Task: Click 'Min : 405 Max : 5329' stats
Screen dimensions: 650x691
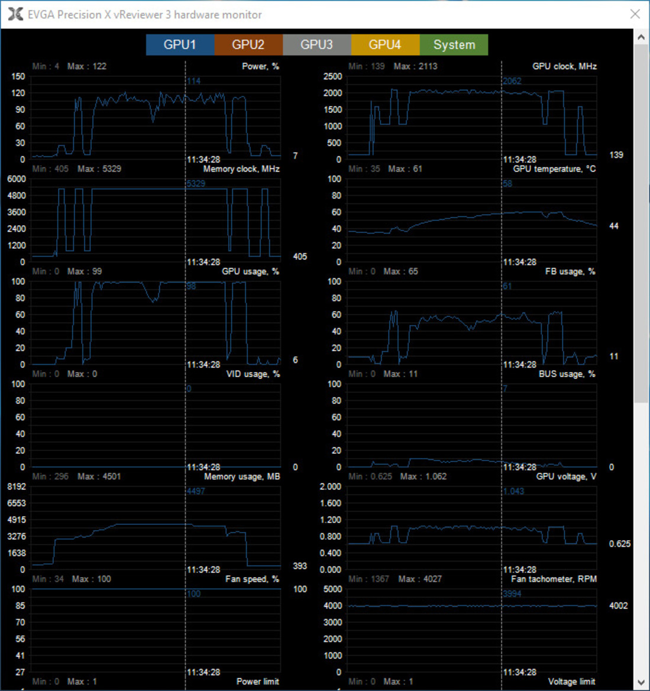Action: (x=77, y=169)
